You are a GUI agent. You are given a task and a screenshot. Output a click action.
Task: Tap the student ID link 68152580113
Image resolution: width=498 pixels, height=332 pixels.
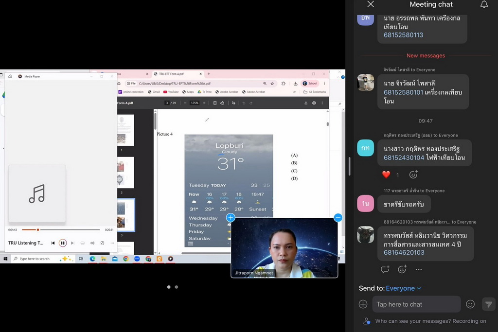click(x=403, y=35)
